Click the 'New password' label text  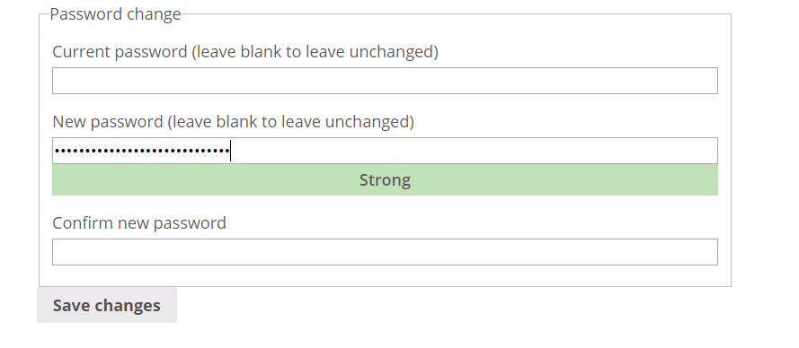(x=108, y=122)
